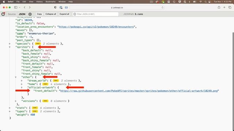Click species ellipsis badge
The height and width of the screenshot is (131, 234).
38,44
